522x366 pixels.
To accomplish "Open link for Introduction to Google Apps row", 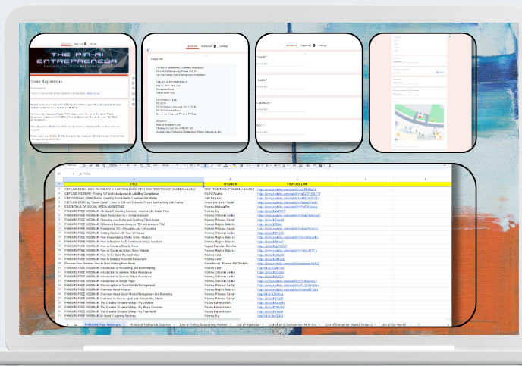I will click(x=287, y=281).
